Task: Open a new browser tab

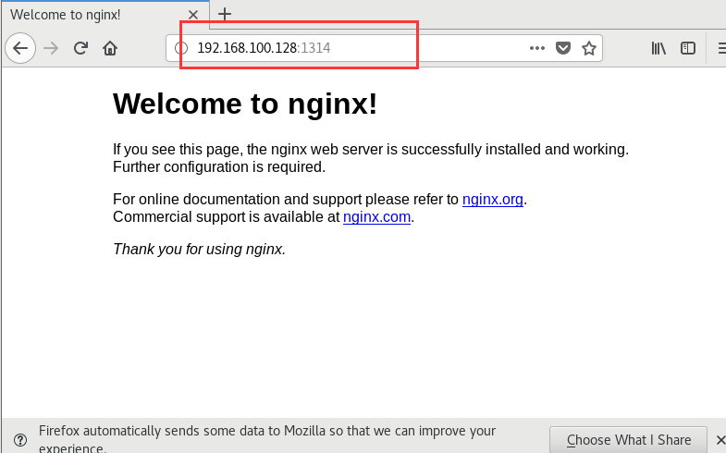Action: click(225, 14)
